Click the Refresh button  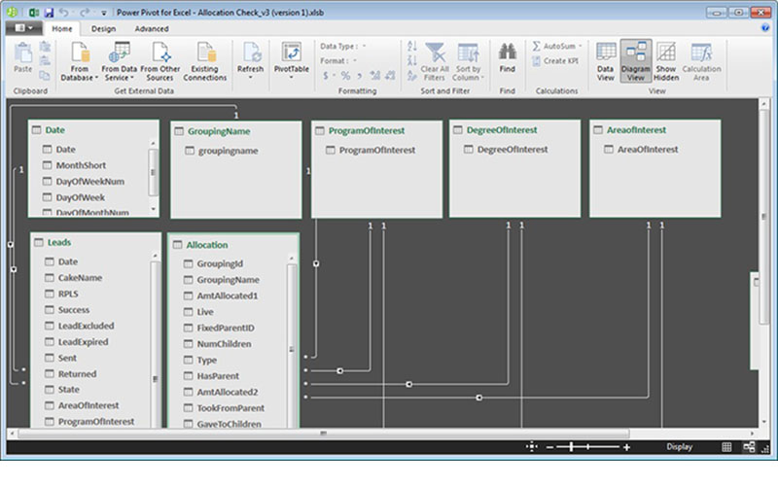tap(251, 60)
